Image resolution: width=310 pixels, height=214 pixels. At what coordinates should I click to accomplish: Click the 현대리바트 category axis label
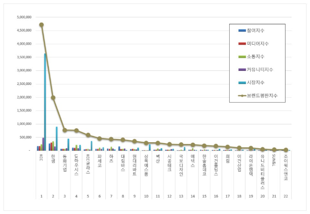[134, 164]
